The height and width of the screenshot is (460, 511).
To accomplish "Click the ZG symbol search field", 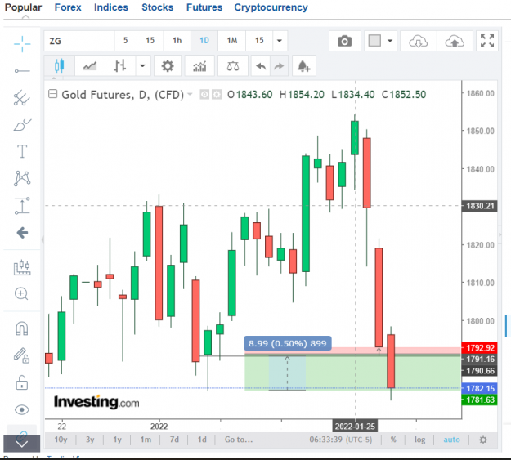I will click(x=79, y=41).
